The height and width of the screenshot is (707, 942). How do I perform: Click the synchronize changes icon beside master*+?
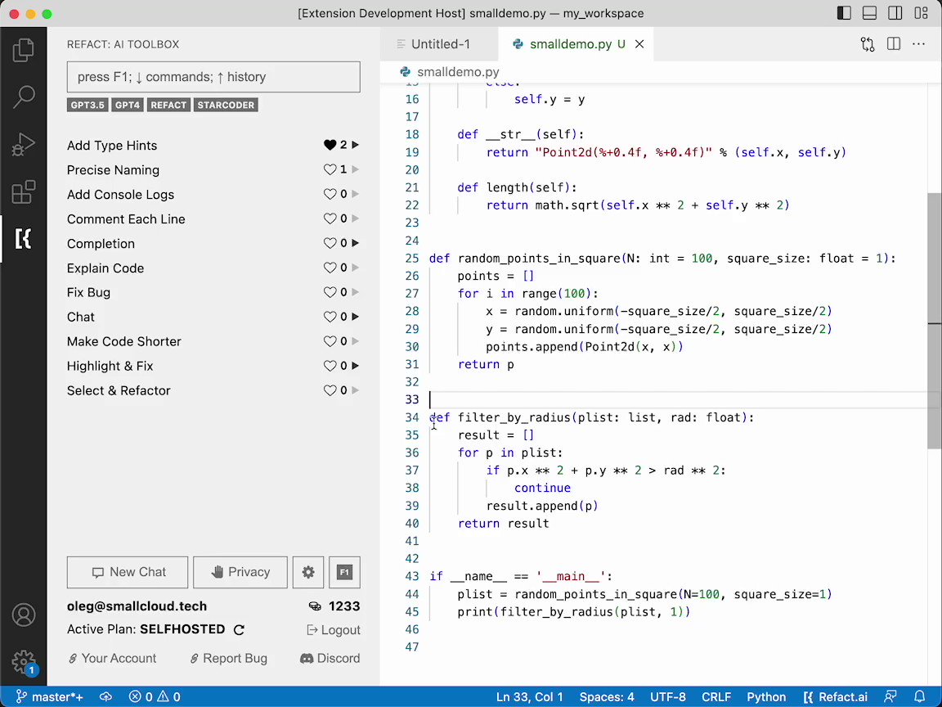pos(105,697)
